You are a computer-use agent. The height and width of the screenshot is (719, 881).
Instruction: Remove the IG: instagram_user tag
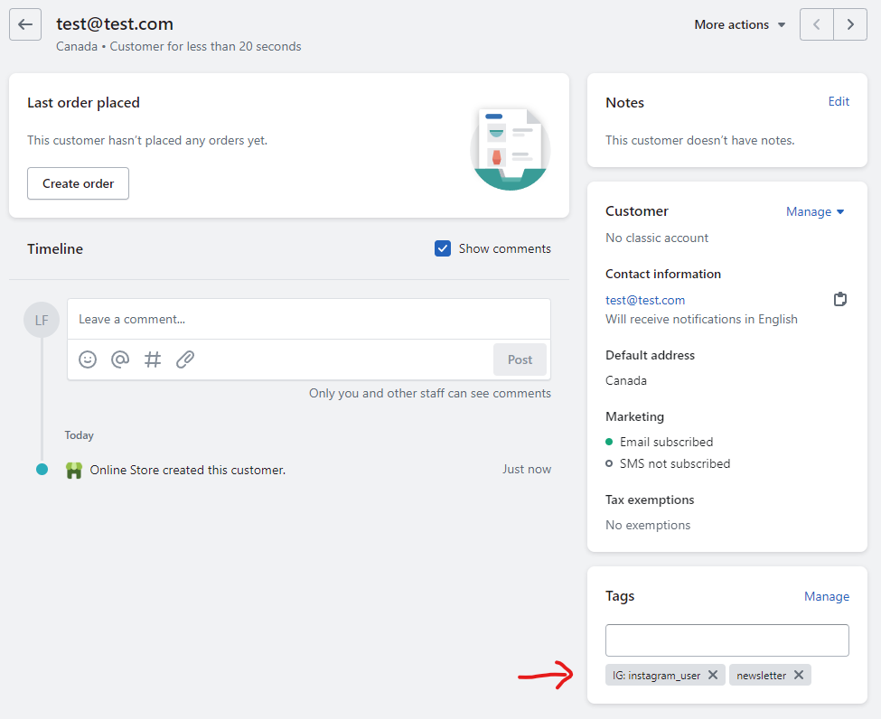click(713, 675)
